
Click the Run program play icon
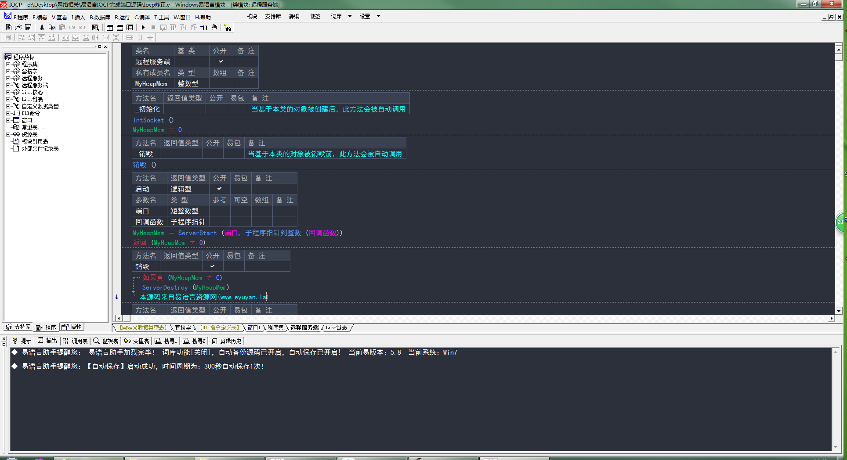point(143,28)
